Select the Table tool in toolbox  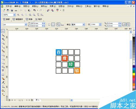click(x=3, y=75)
